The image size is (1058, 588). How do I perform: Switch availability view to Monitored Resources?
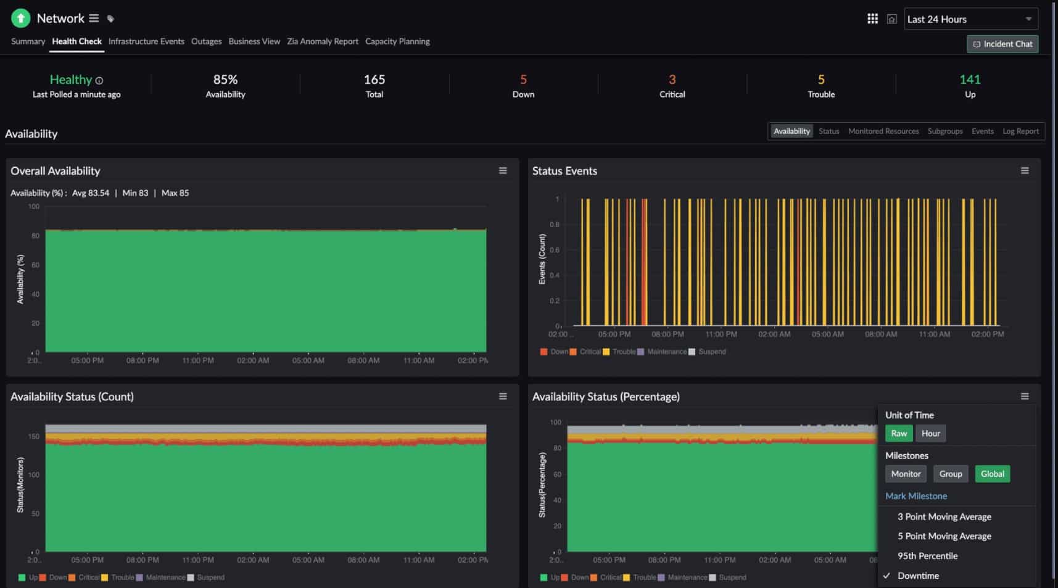pos(883,131)
